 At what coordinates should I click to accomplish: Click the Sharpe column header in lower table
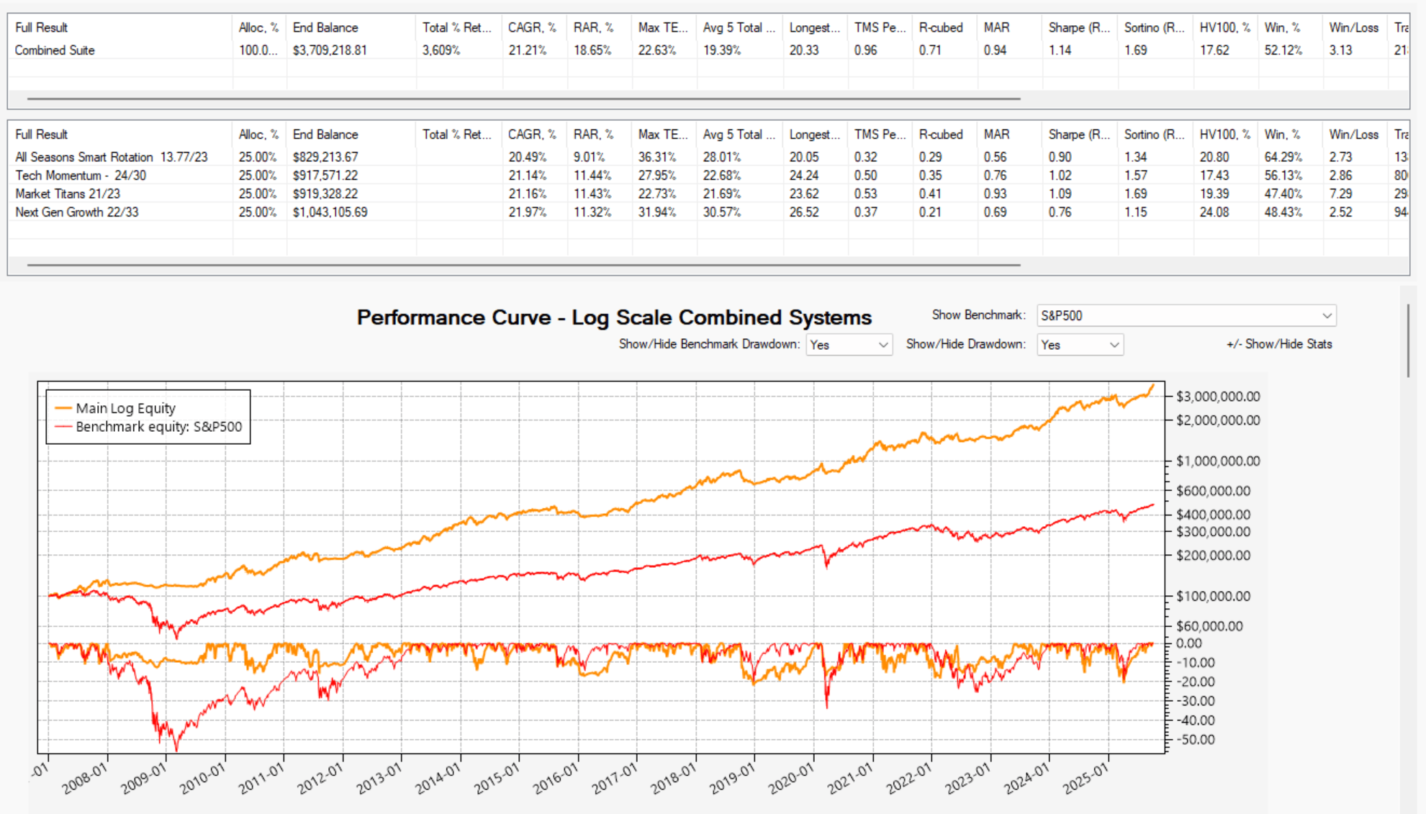(1079, 135)
